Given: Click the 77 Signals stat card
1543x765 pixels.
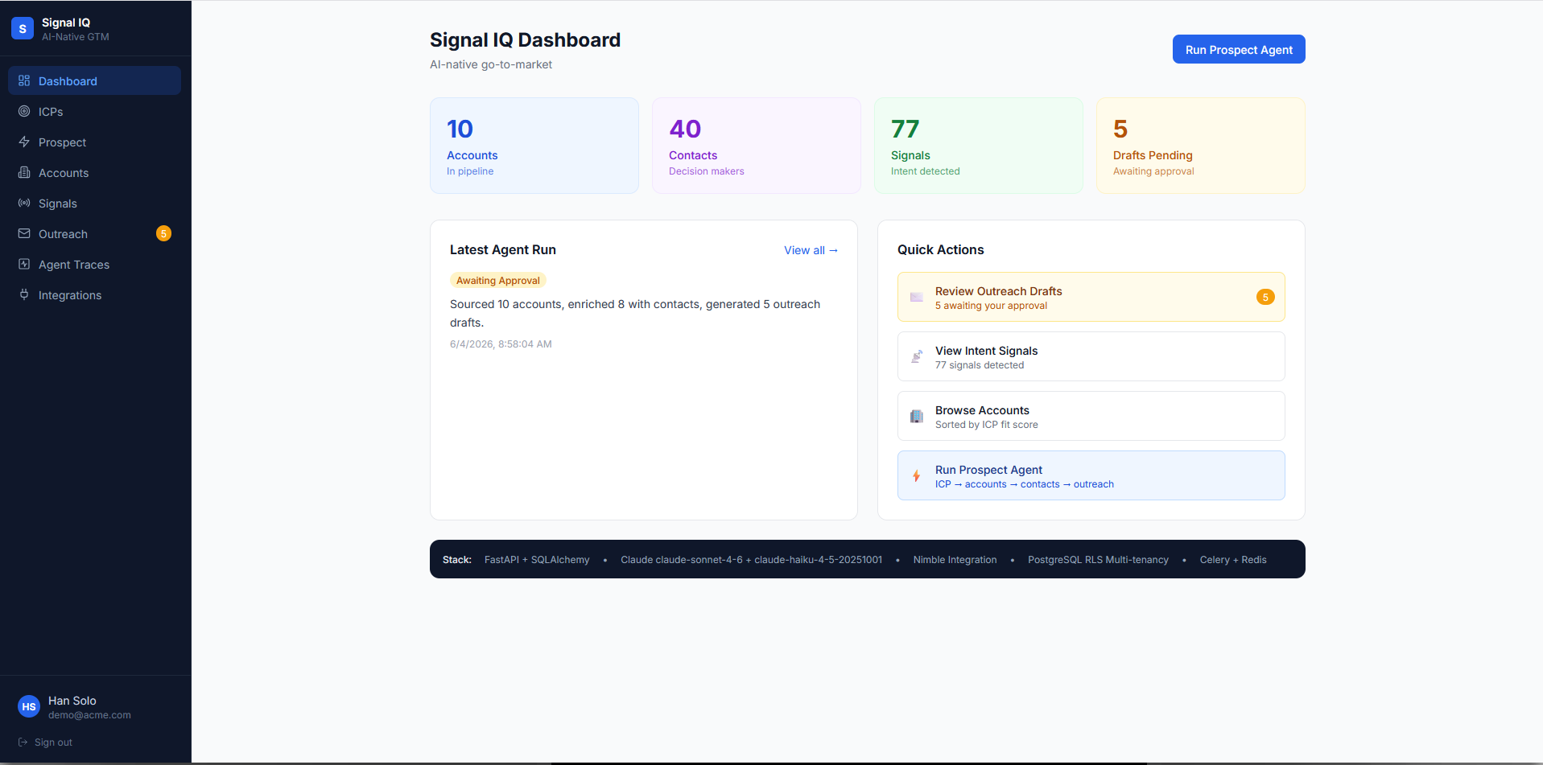Looking at the screenshot, I should coord(979,146).
